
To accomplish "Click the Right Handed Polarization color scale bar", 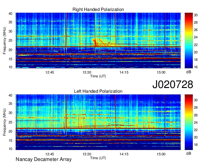I will pos(189,40).
